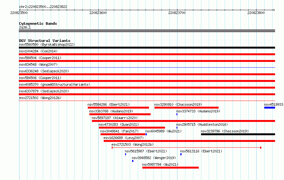This screenshot has width=284, height=180.
Task: Select the nsv584506 (Cooper2011) label
Action: click(40, 78)
